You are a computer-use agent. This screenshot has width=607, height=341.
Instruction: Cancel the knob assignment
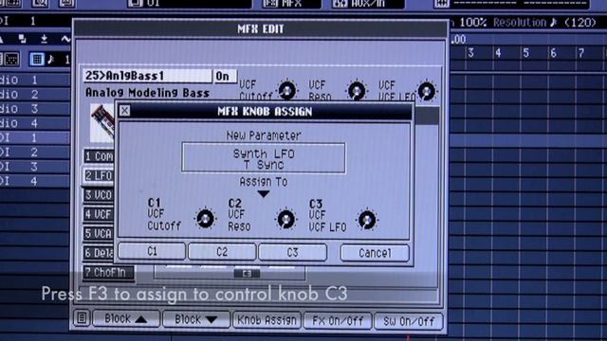click(375, 253)
